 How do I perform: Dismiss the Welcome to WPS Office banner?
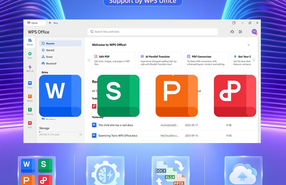click(x=249, y=45)
